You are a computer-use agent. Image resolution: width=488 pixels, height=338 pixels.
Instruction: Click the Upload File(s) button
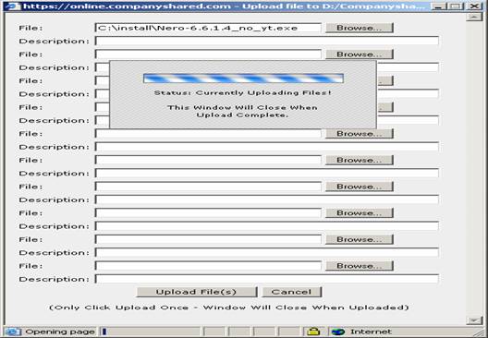pos(197,292)
